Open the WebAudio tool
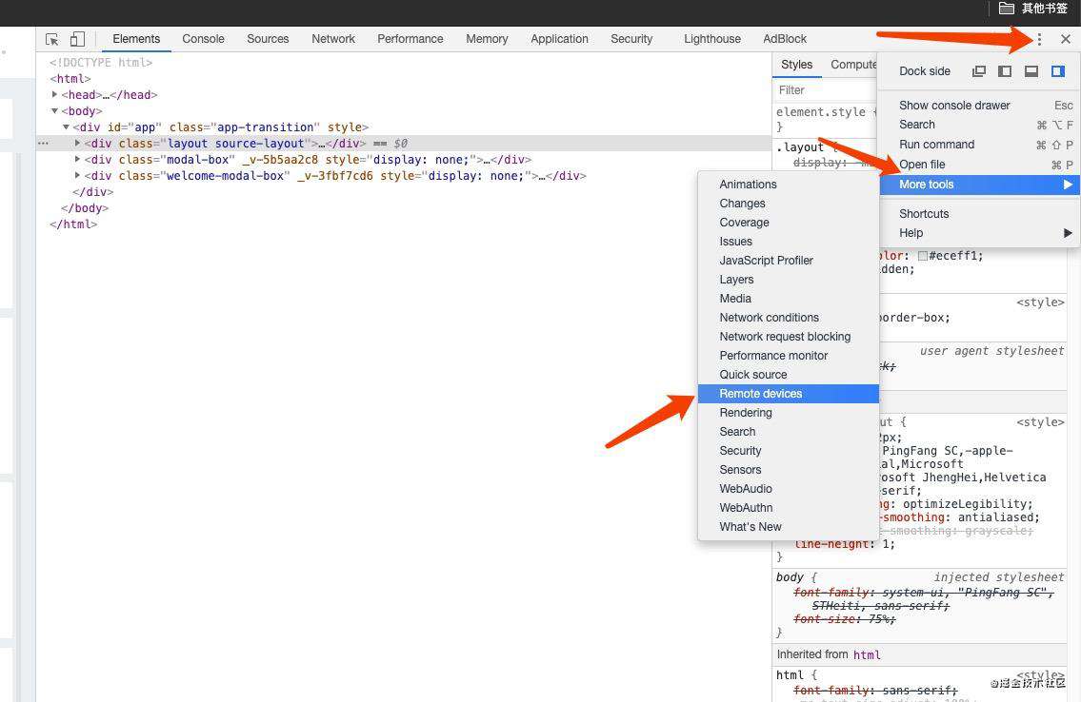Viewport: 1081px width, 702px height. coord(789,489)
